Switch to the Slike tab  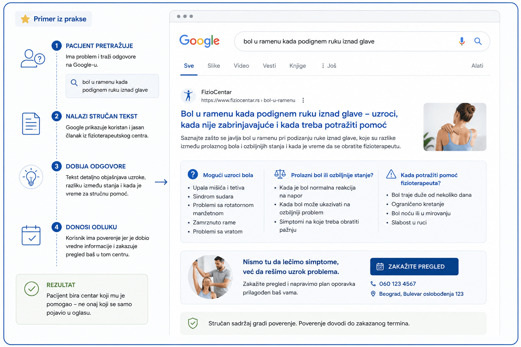pyautogui.click(x=214, y=66)
